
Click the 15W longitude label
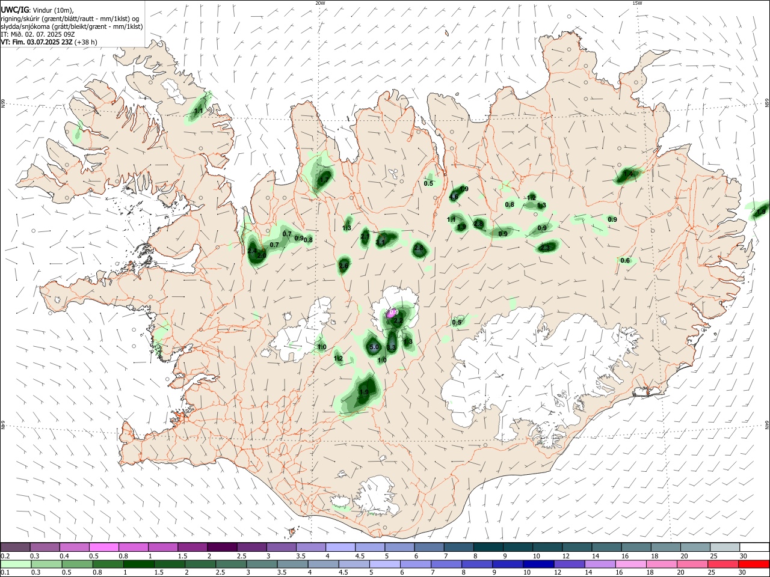637,3
